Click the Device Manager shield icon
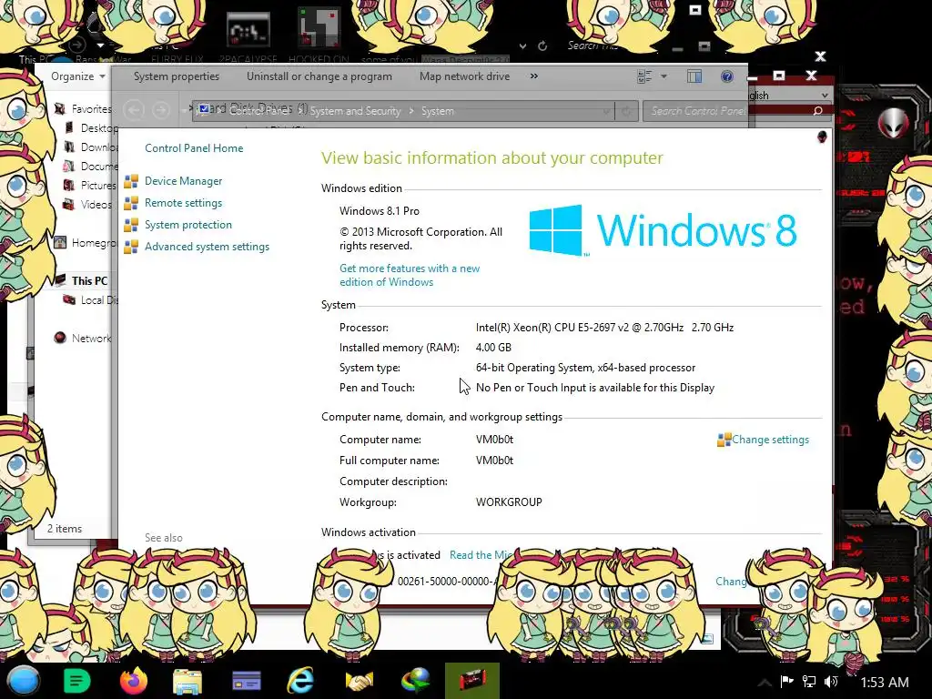 [x=131, y=181]
